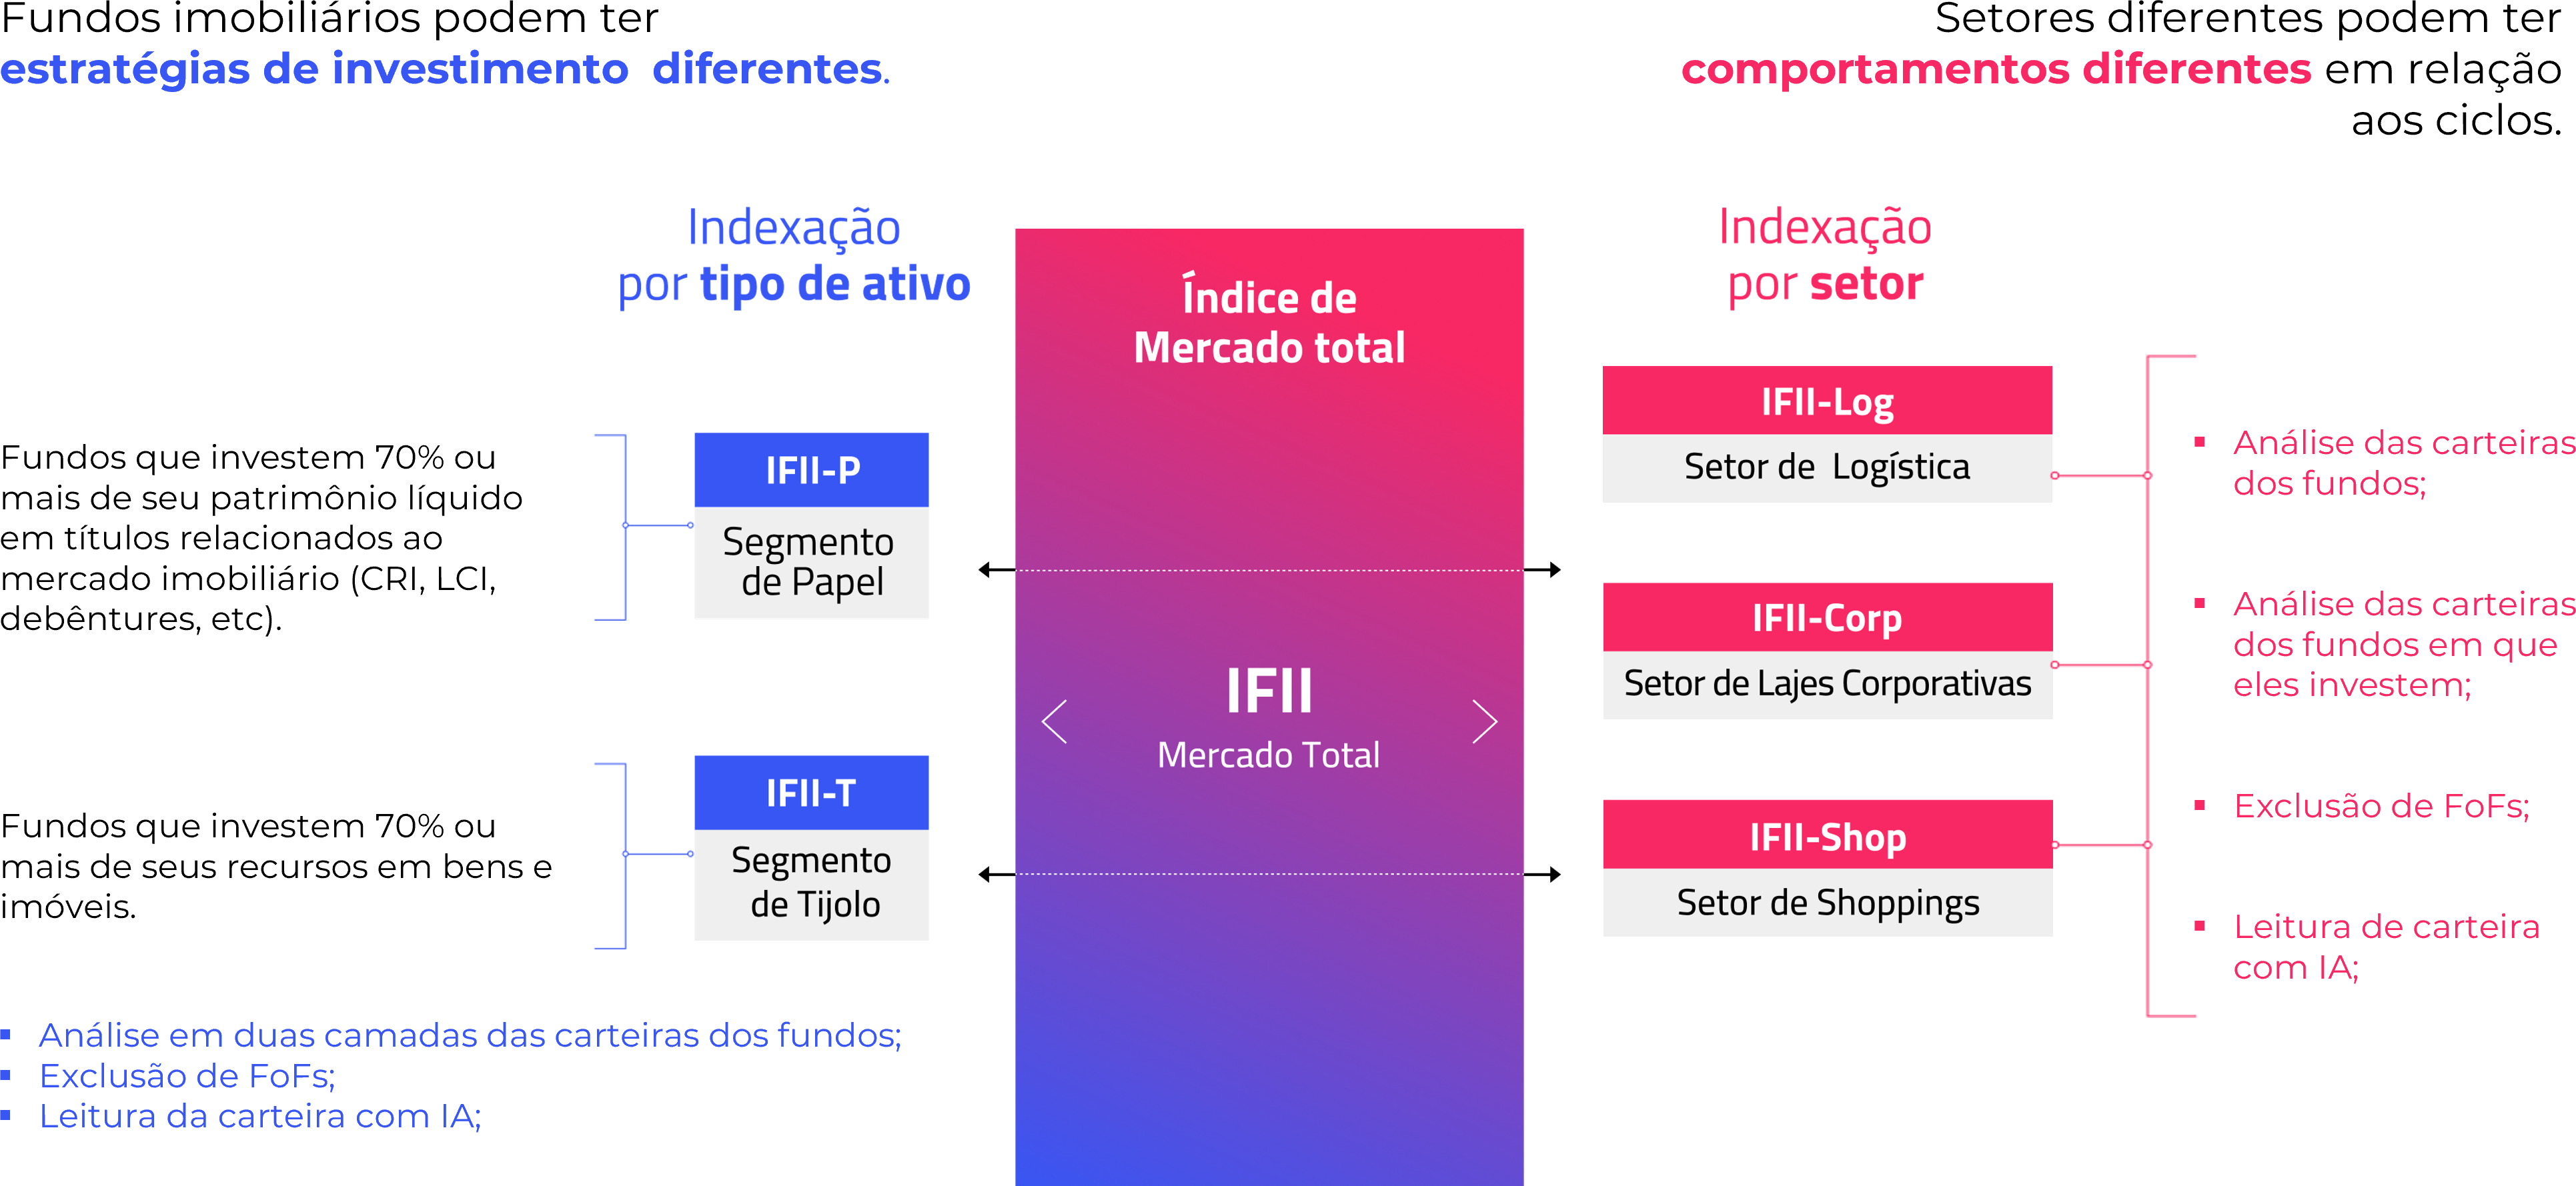Open the IFII-Corp index header

[x=1826, y=617]
